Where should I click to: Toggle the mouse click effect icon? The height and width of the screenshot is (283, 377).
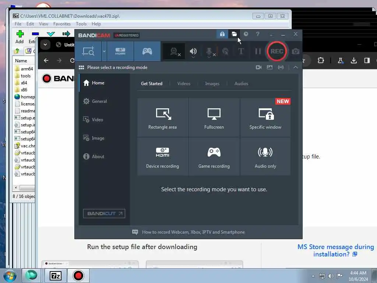(225, 51)
